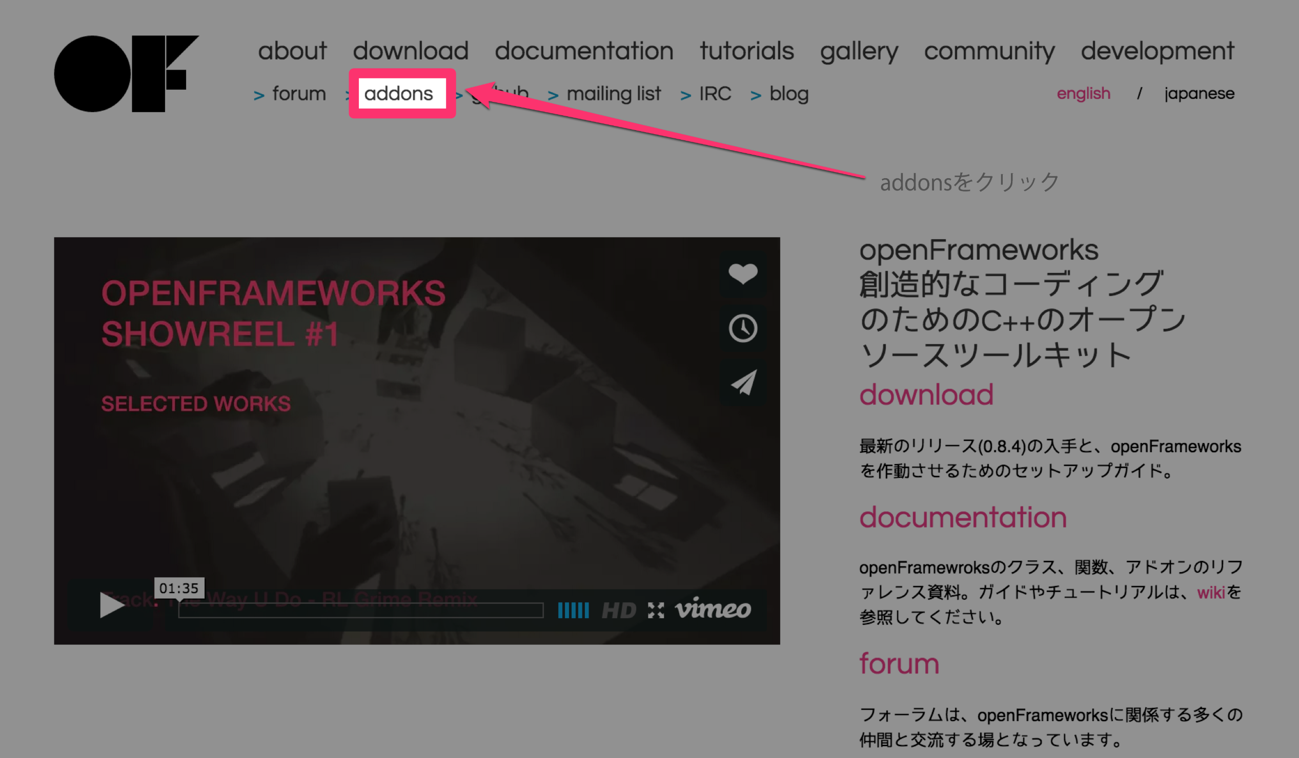The height and width of the screenshot is (758, 1299).
Task: Switch site language to japanese
Action: click(x=1199, y=93)
